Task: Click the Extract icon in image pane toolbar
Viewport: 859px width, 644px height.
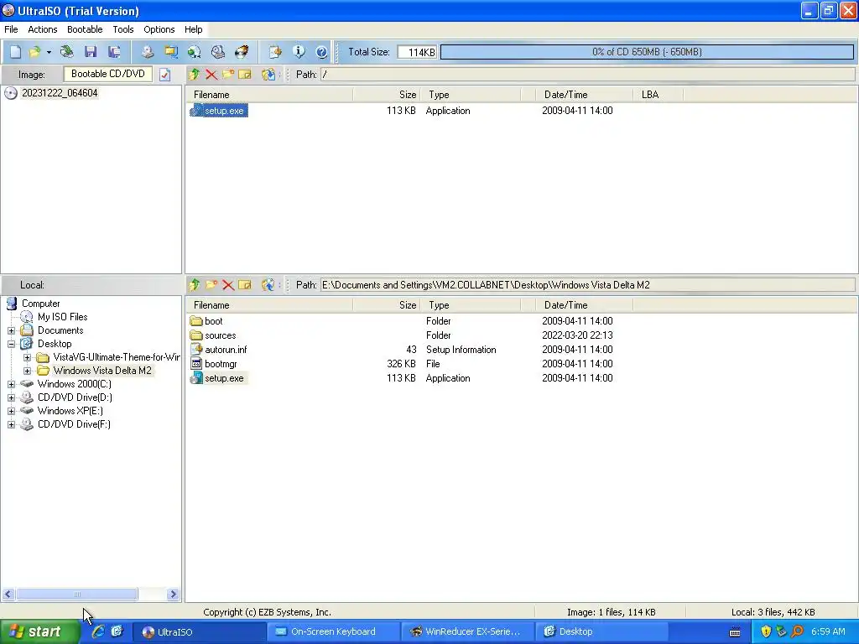Action: pyautogui.click(x=268, y=75)
